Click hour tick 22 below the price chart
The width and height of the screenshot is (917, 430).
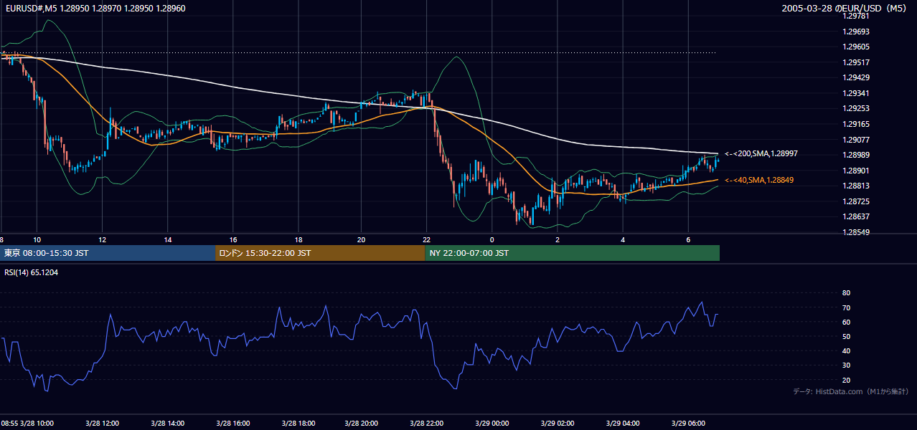tap(427, 239)
